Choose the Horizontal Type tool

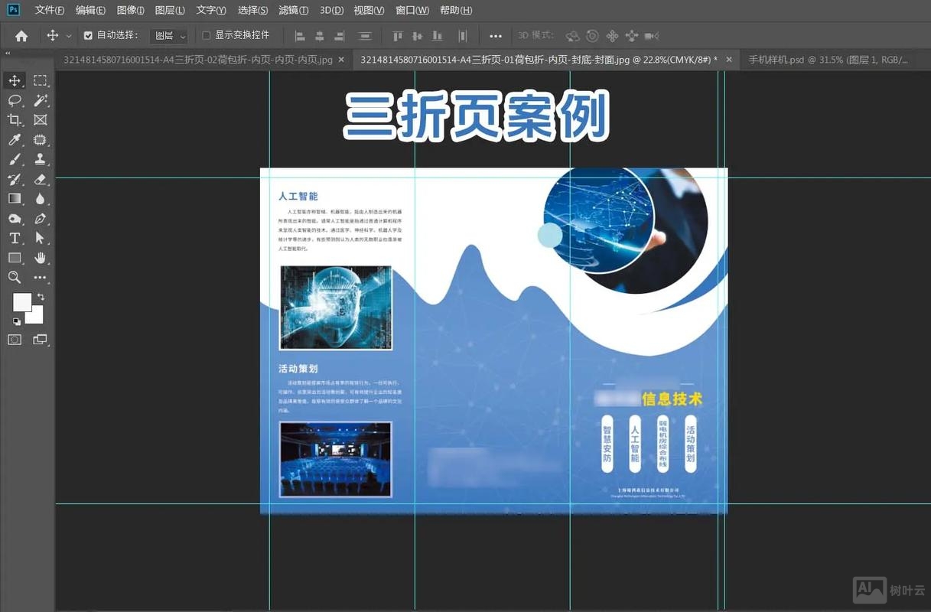[x=14, y=238]
